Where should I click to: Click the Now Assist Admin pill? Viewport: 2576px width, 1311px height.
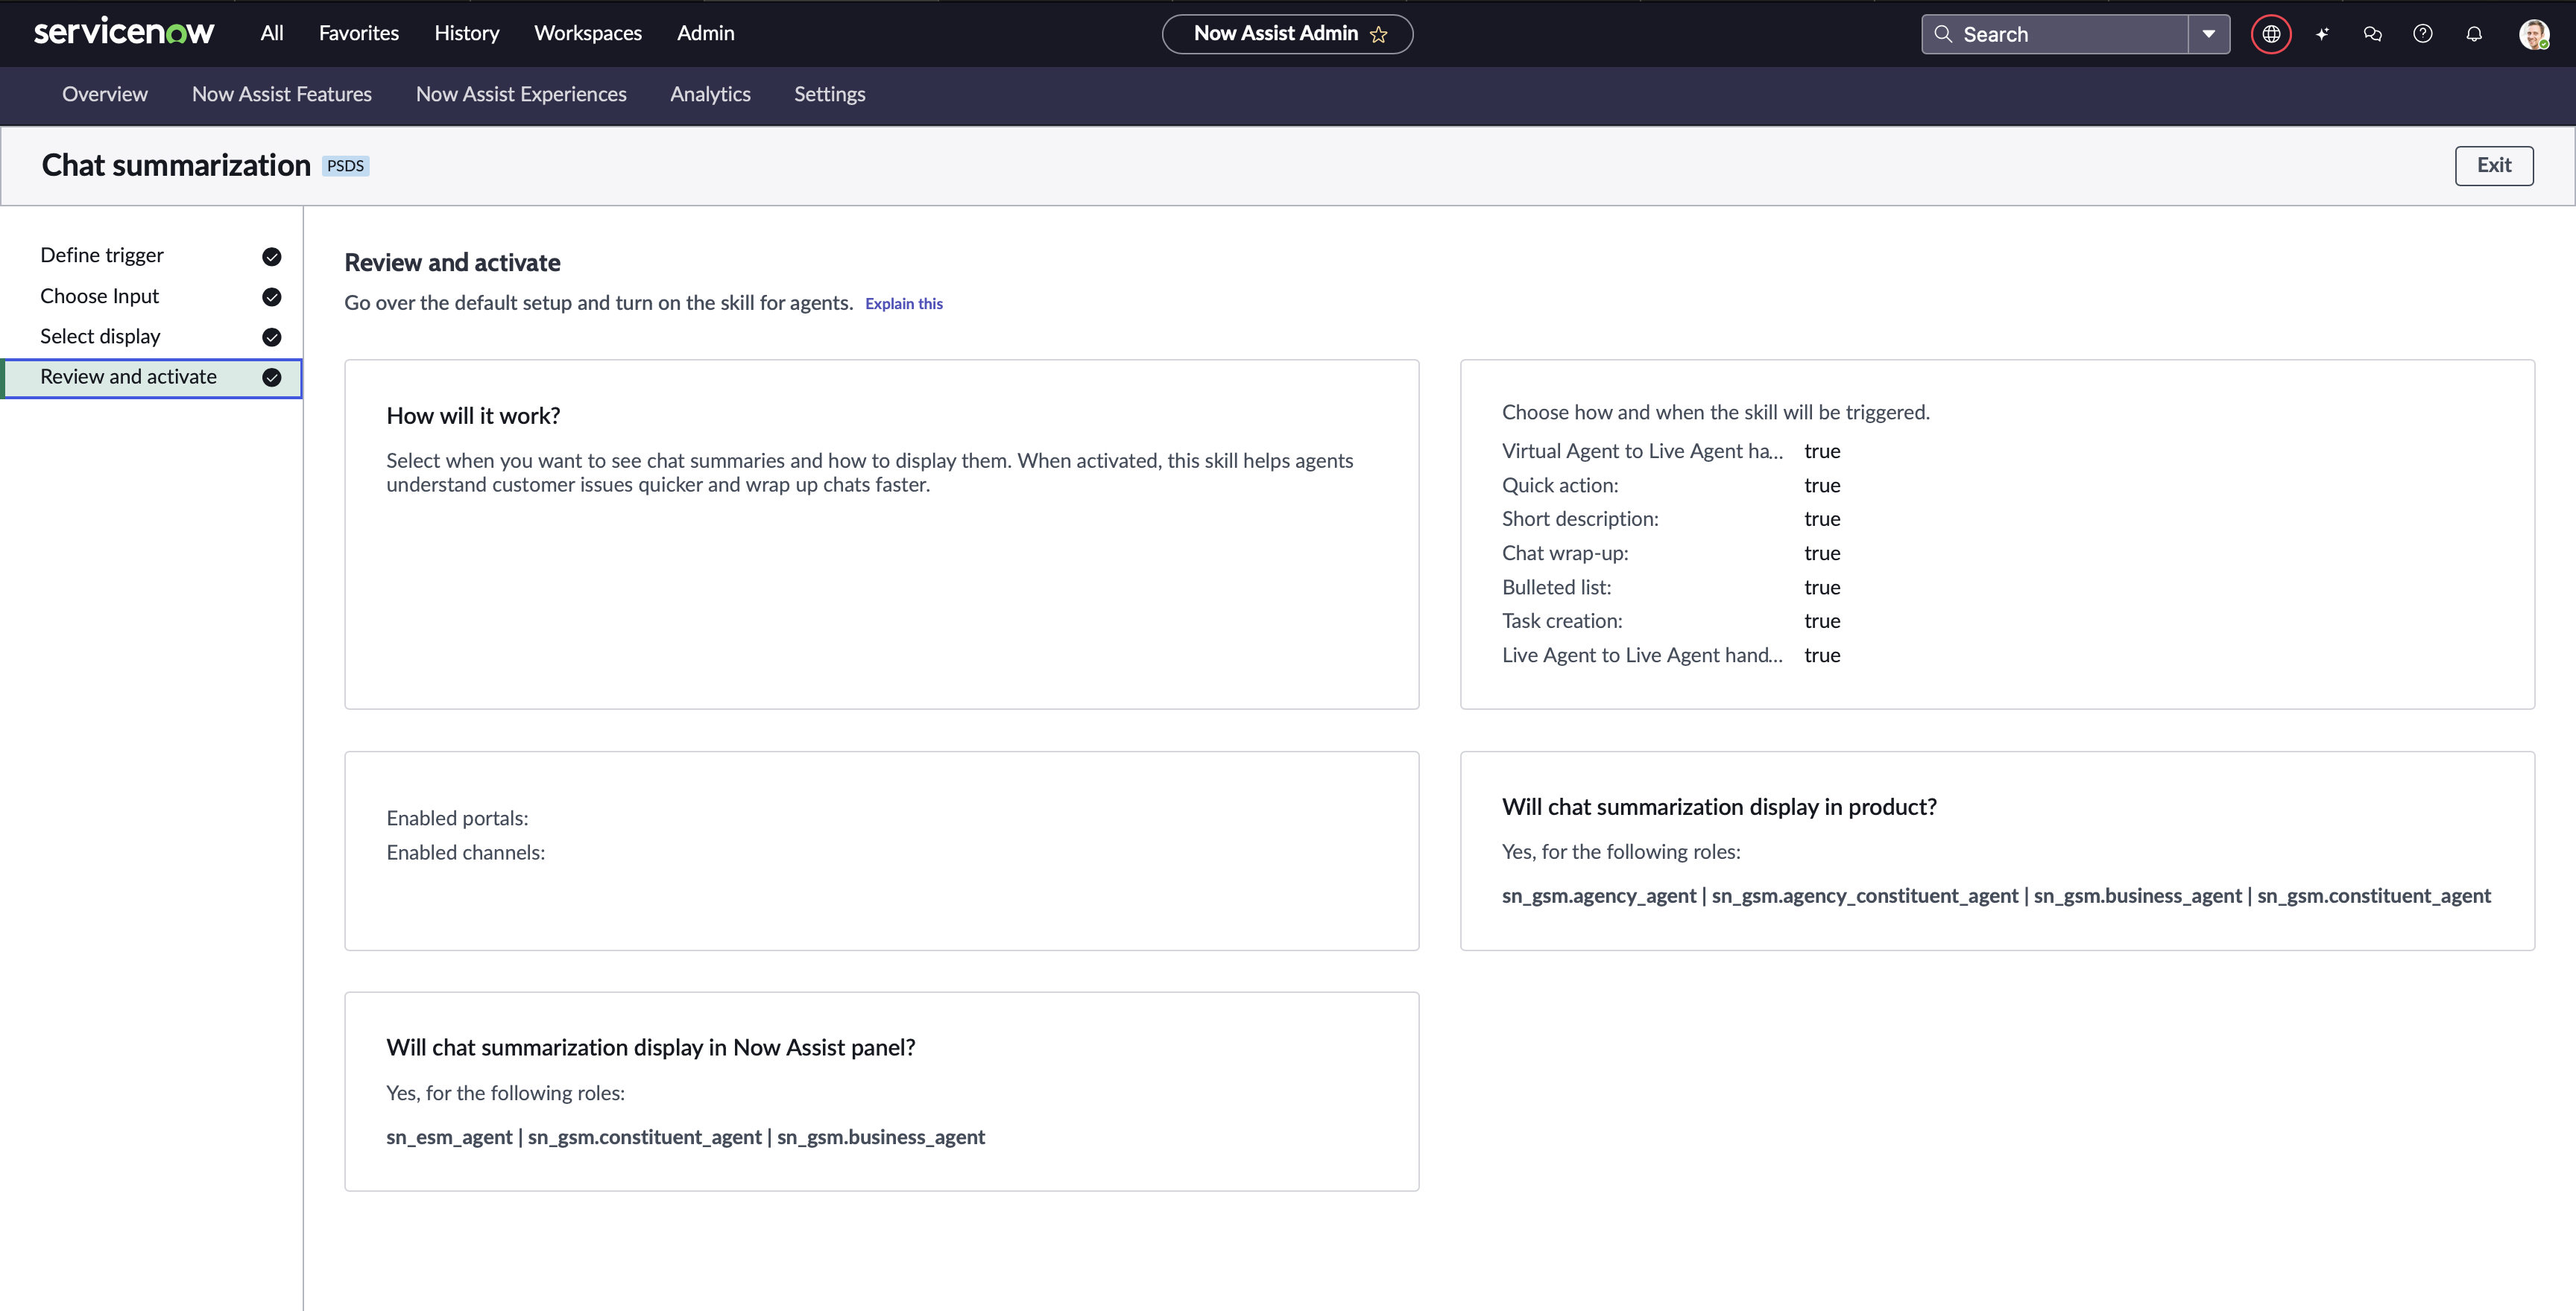tap(1287, 34)
